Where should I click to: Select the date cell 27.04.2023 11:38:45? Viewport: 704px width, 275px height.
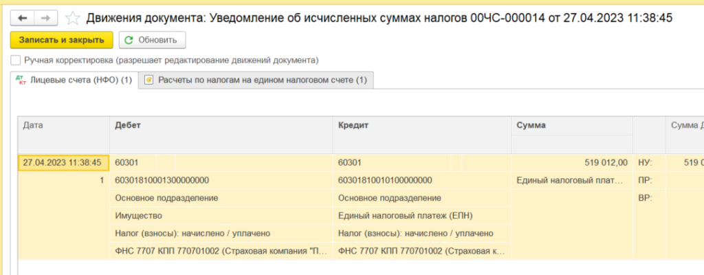[62, 162]
